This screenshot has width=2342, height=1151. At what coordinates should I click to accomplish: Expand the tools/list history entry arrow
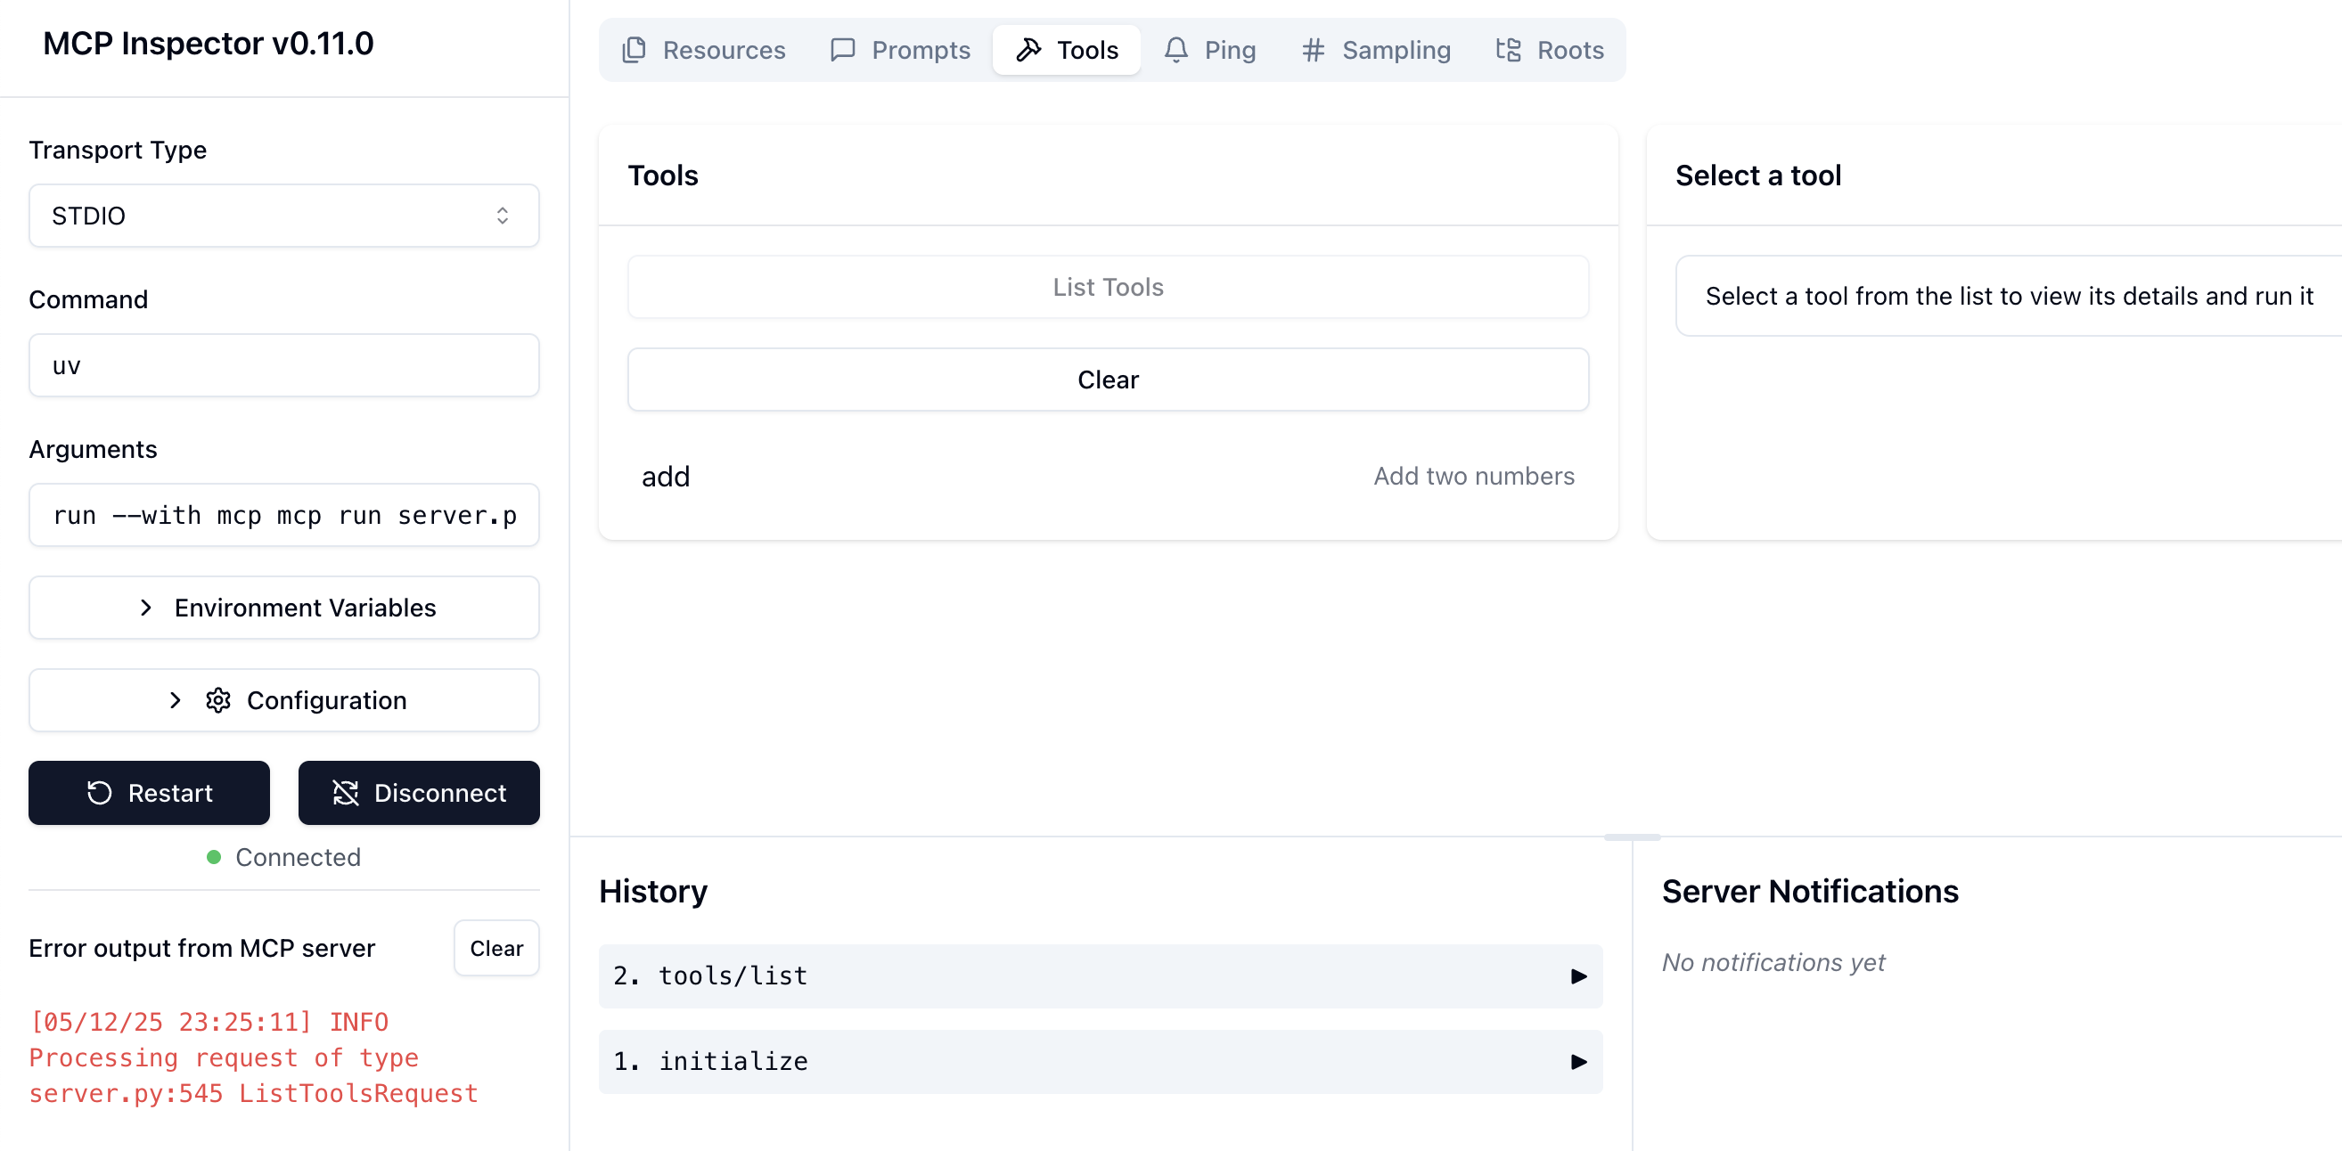click(x=1578, y=976)
